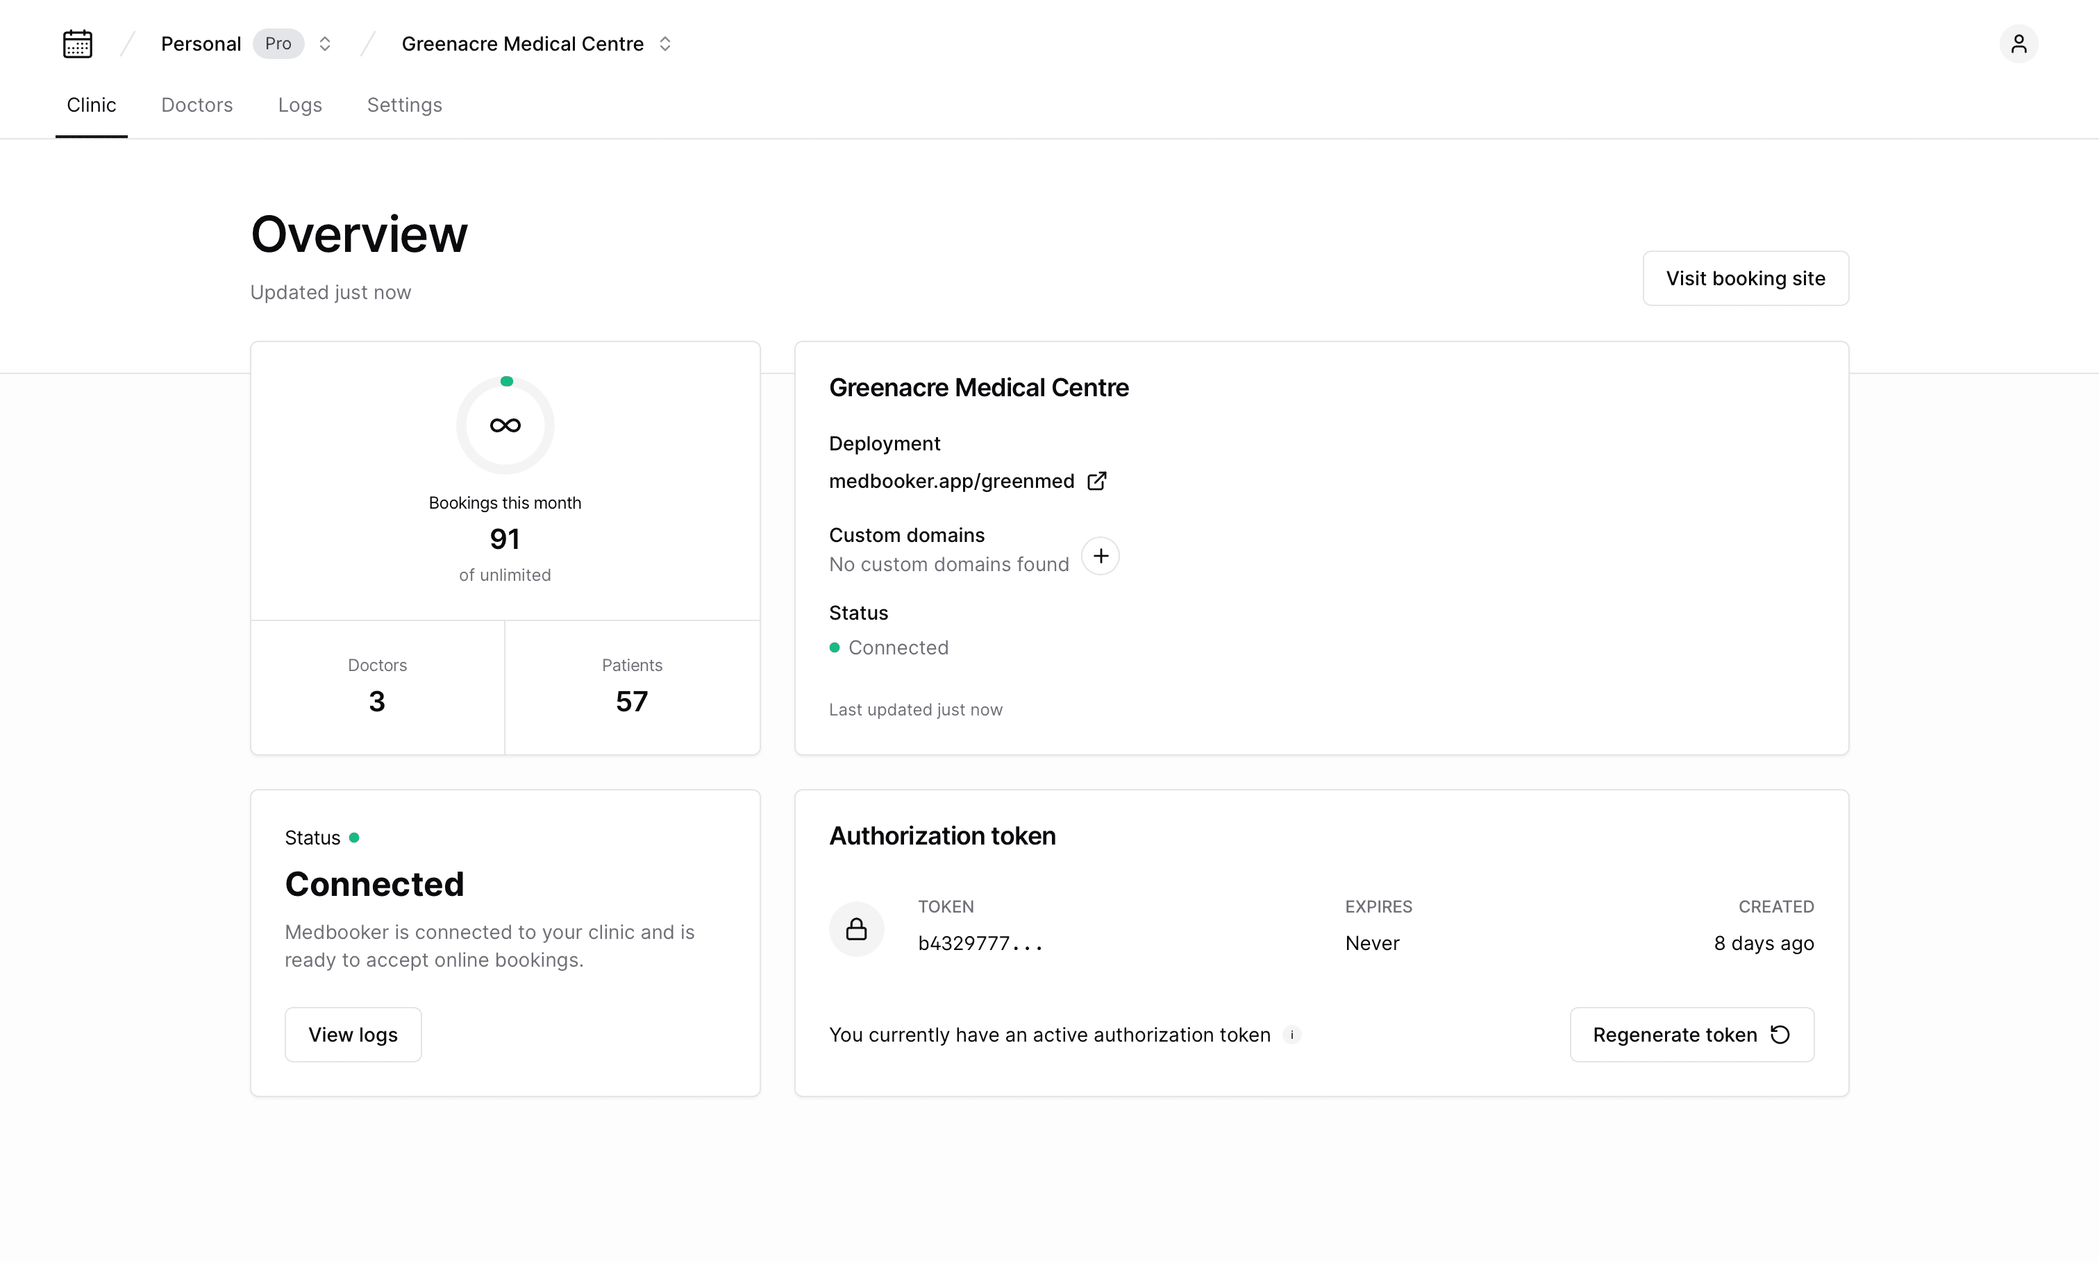Click the external link icon next to medbooker.app/greenmed

(x=1097, y=481)
